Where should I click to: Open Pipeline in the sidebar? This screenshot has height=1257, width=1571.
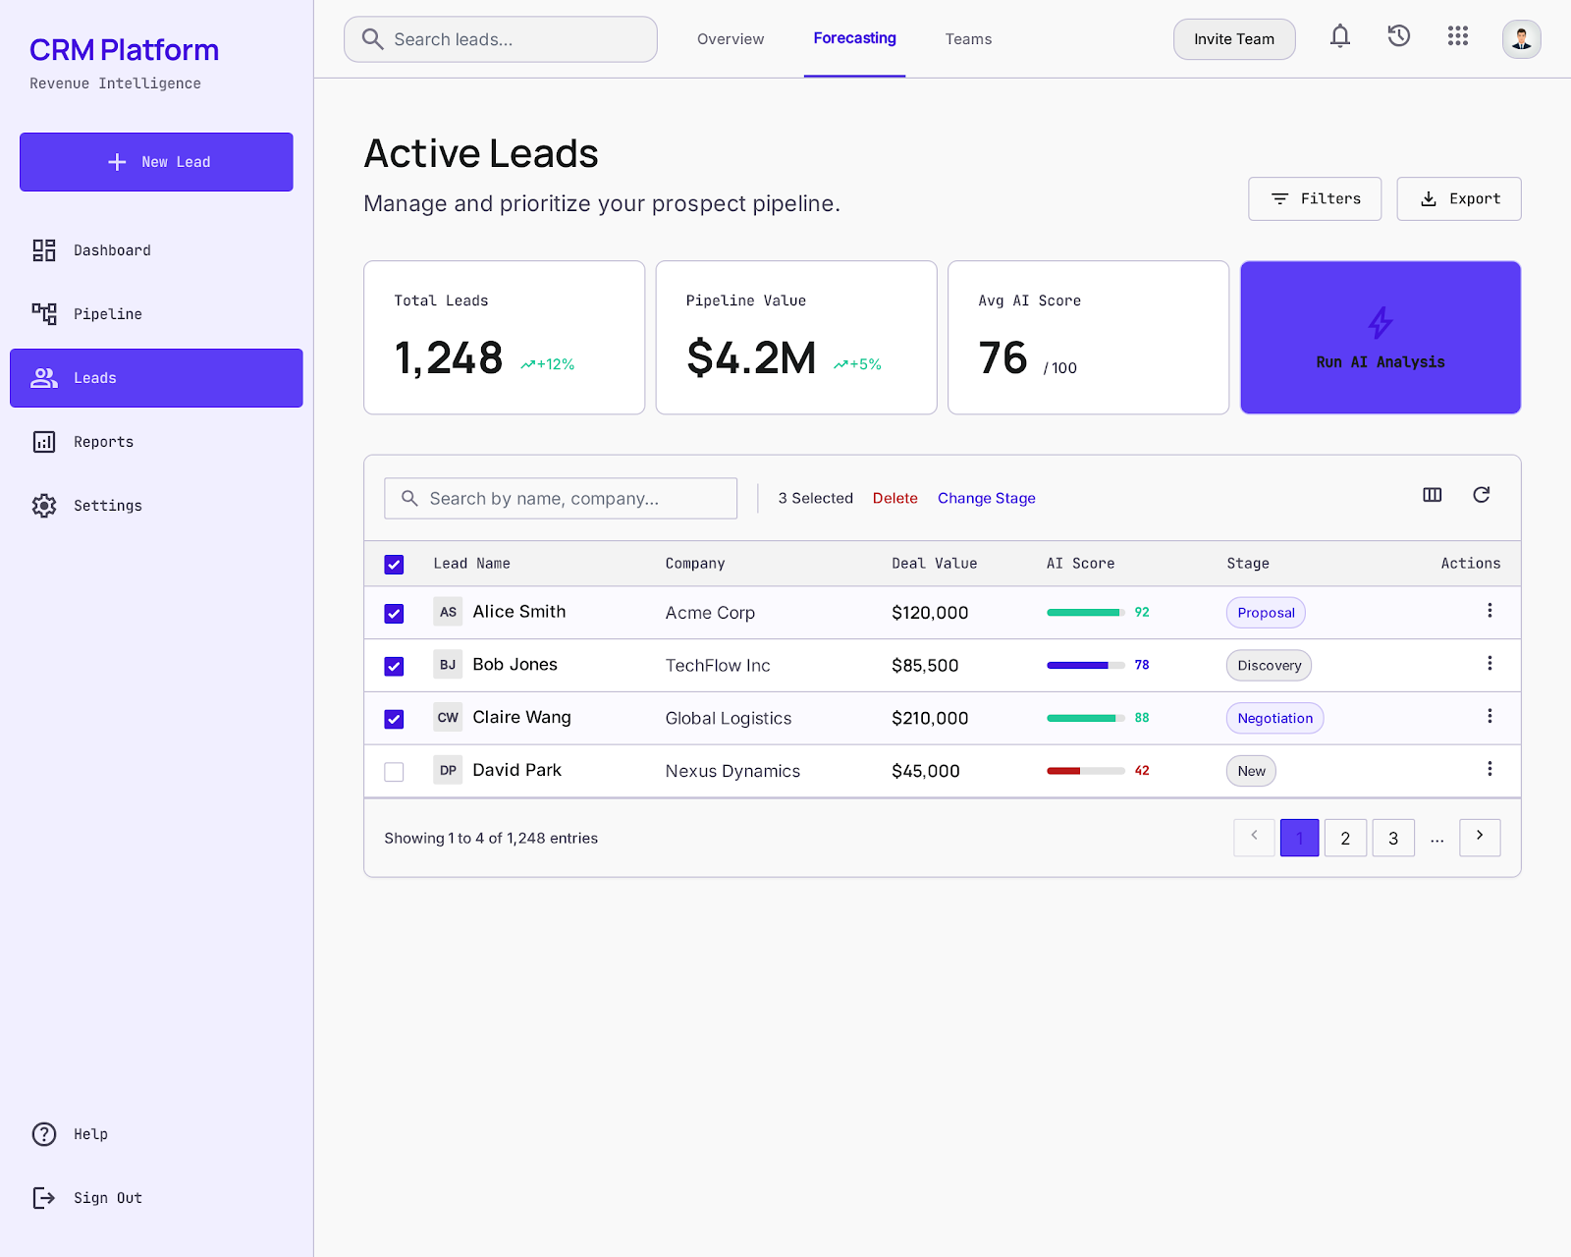coord(157,314)
